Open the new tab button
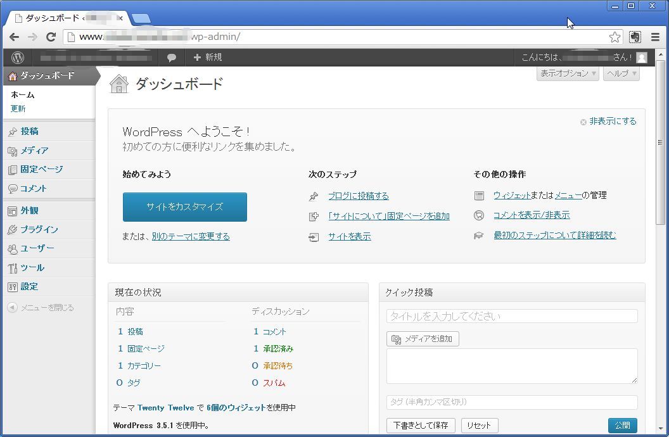 tap(141, 18)
